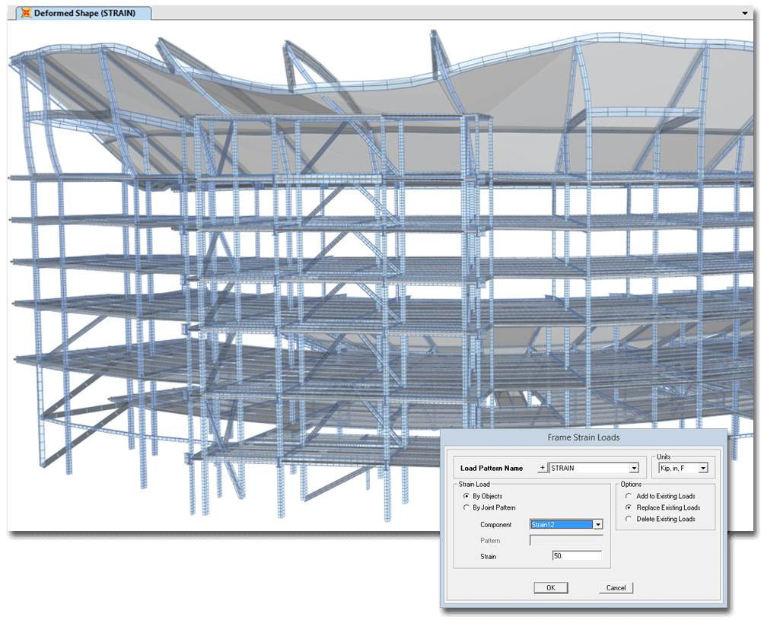
Task: Select the By Joint Pattern option
Action: (x=466, y=507)
